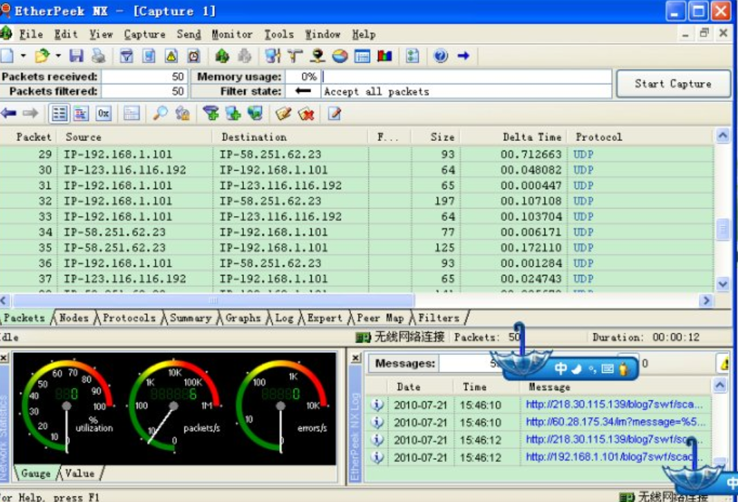This screenshot has height=502, width=738.
Task: Switch to the Value tab in gauges panel
Action: click(x=79, y=473)
